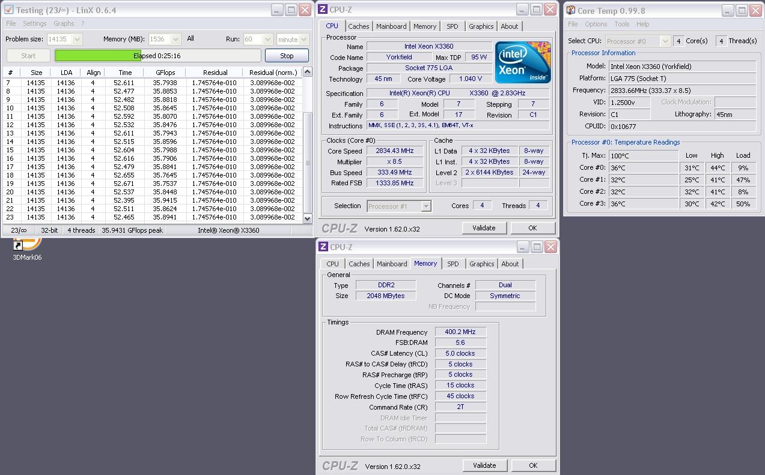Click the LinX title bar app icon
The height and width of the screenshot is (475, 765).
(8, 10)
